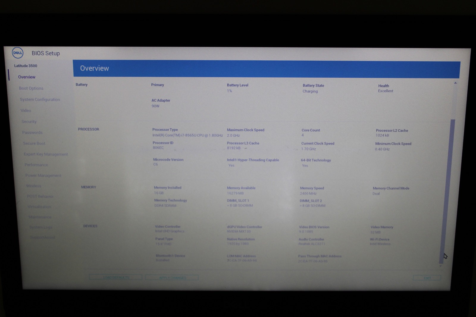Open System Logs section

tap(41, 227)
